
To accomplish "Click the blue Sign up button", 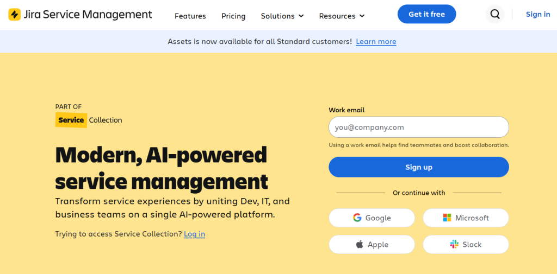I will tap(418, 167).
